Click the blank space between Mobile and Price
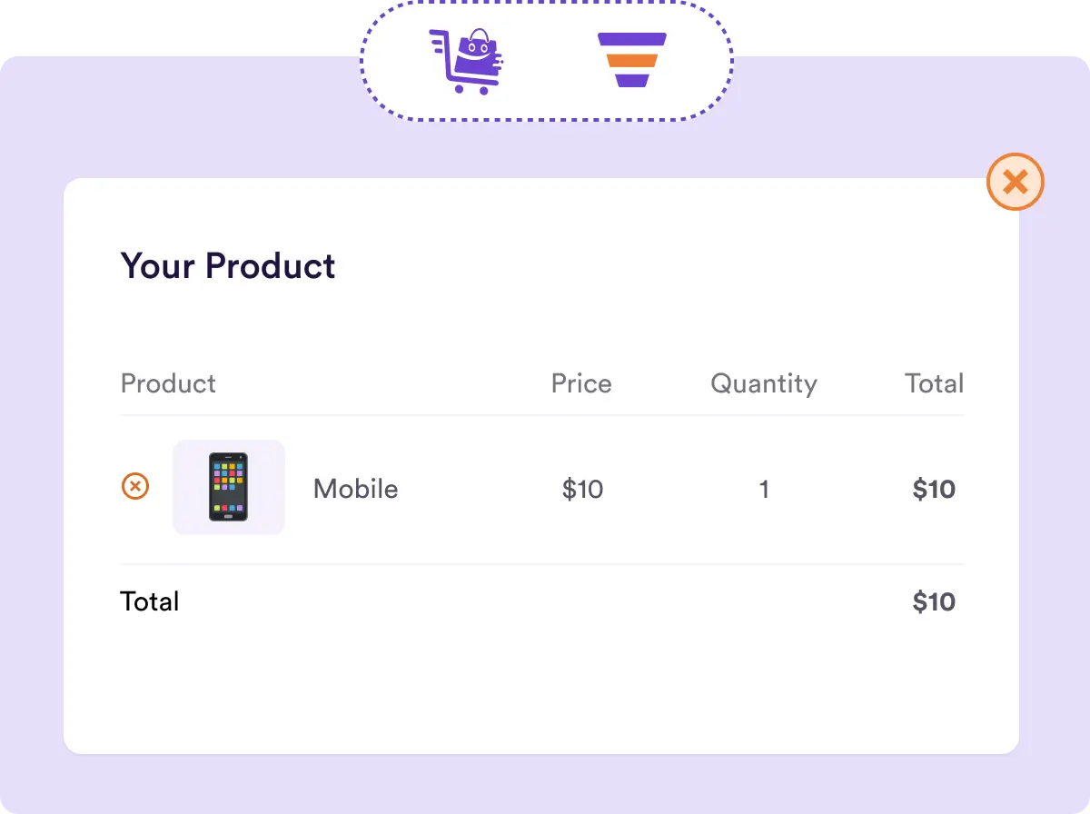 (x=472, y=489)
